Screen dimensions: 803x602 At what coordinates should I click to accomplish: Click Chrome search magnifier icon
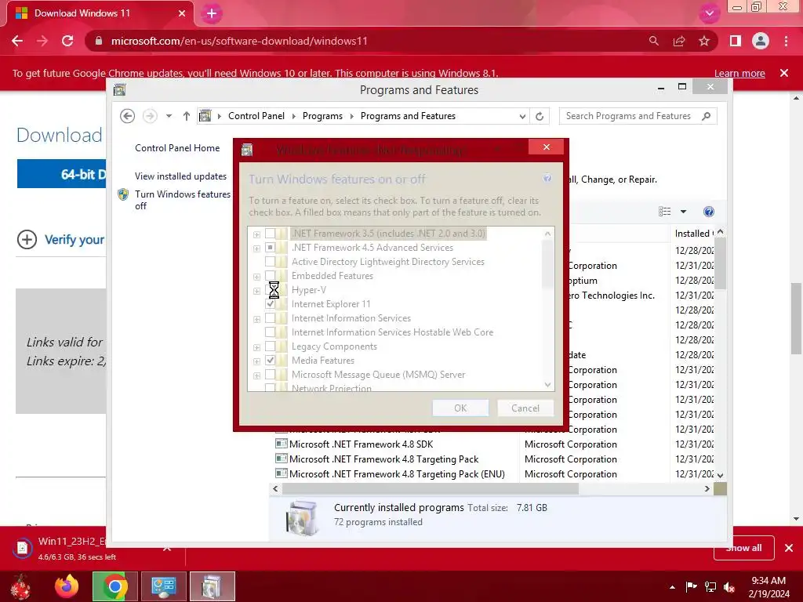pyautogui.click(x=653, y=41)
